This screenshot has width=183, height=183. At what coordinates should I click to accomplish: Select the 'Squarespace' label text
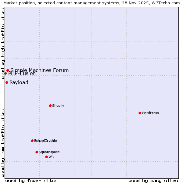pyautogui.click(x=49, y=152)
